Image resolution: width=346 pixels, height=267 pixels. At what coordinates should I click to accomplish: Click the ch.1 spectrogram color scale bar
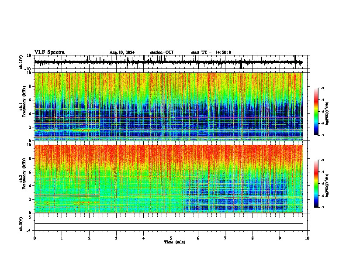point(316,112)
